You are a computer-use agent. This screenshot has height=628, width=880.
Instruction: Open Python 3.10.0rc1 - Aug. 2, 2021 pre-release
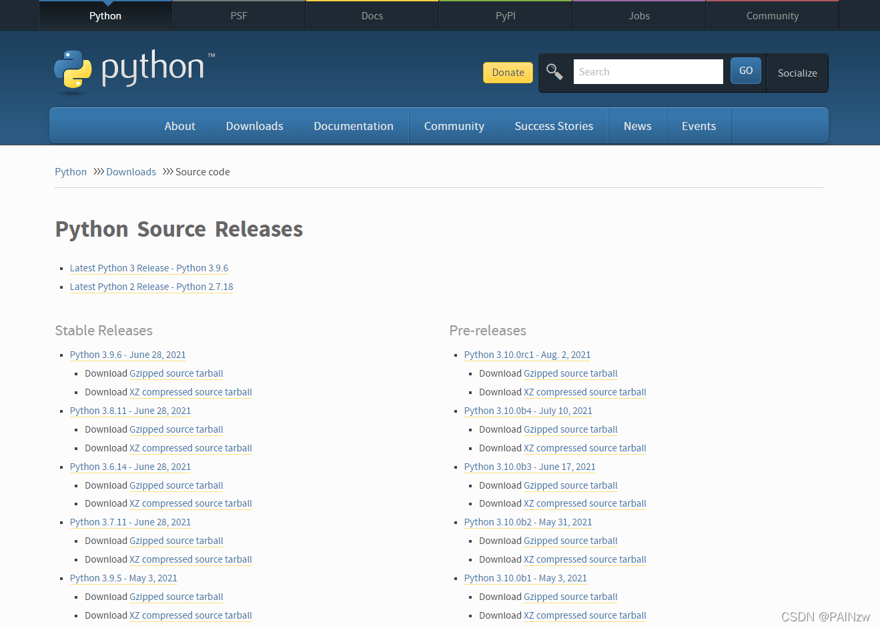(527, 355)
